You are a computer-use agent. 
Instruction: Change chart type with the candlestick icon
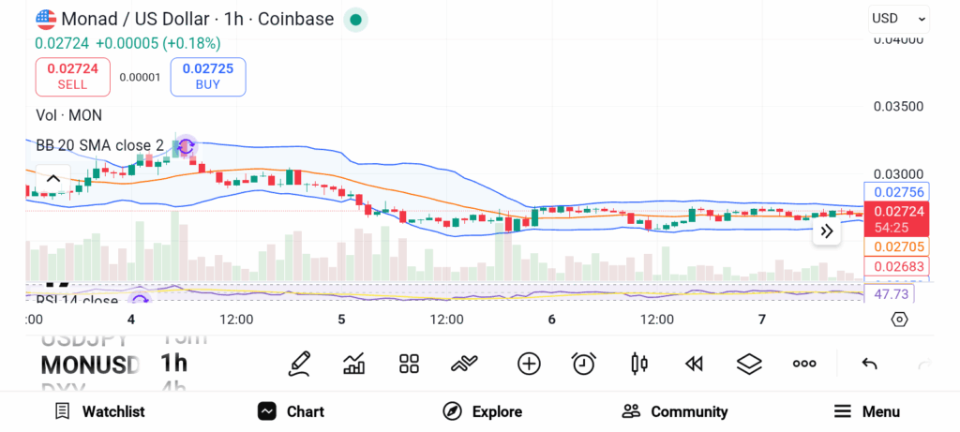point(639,364)
